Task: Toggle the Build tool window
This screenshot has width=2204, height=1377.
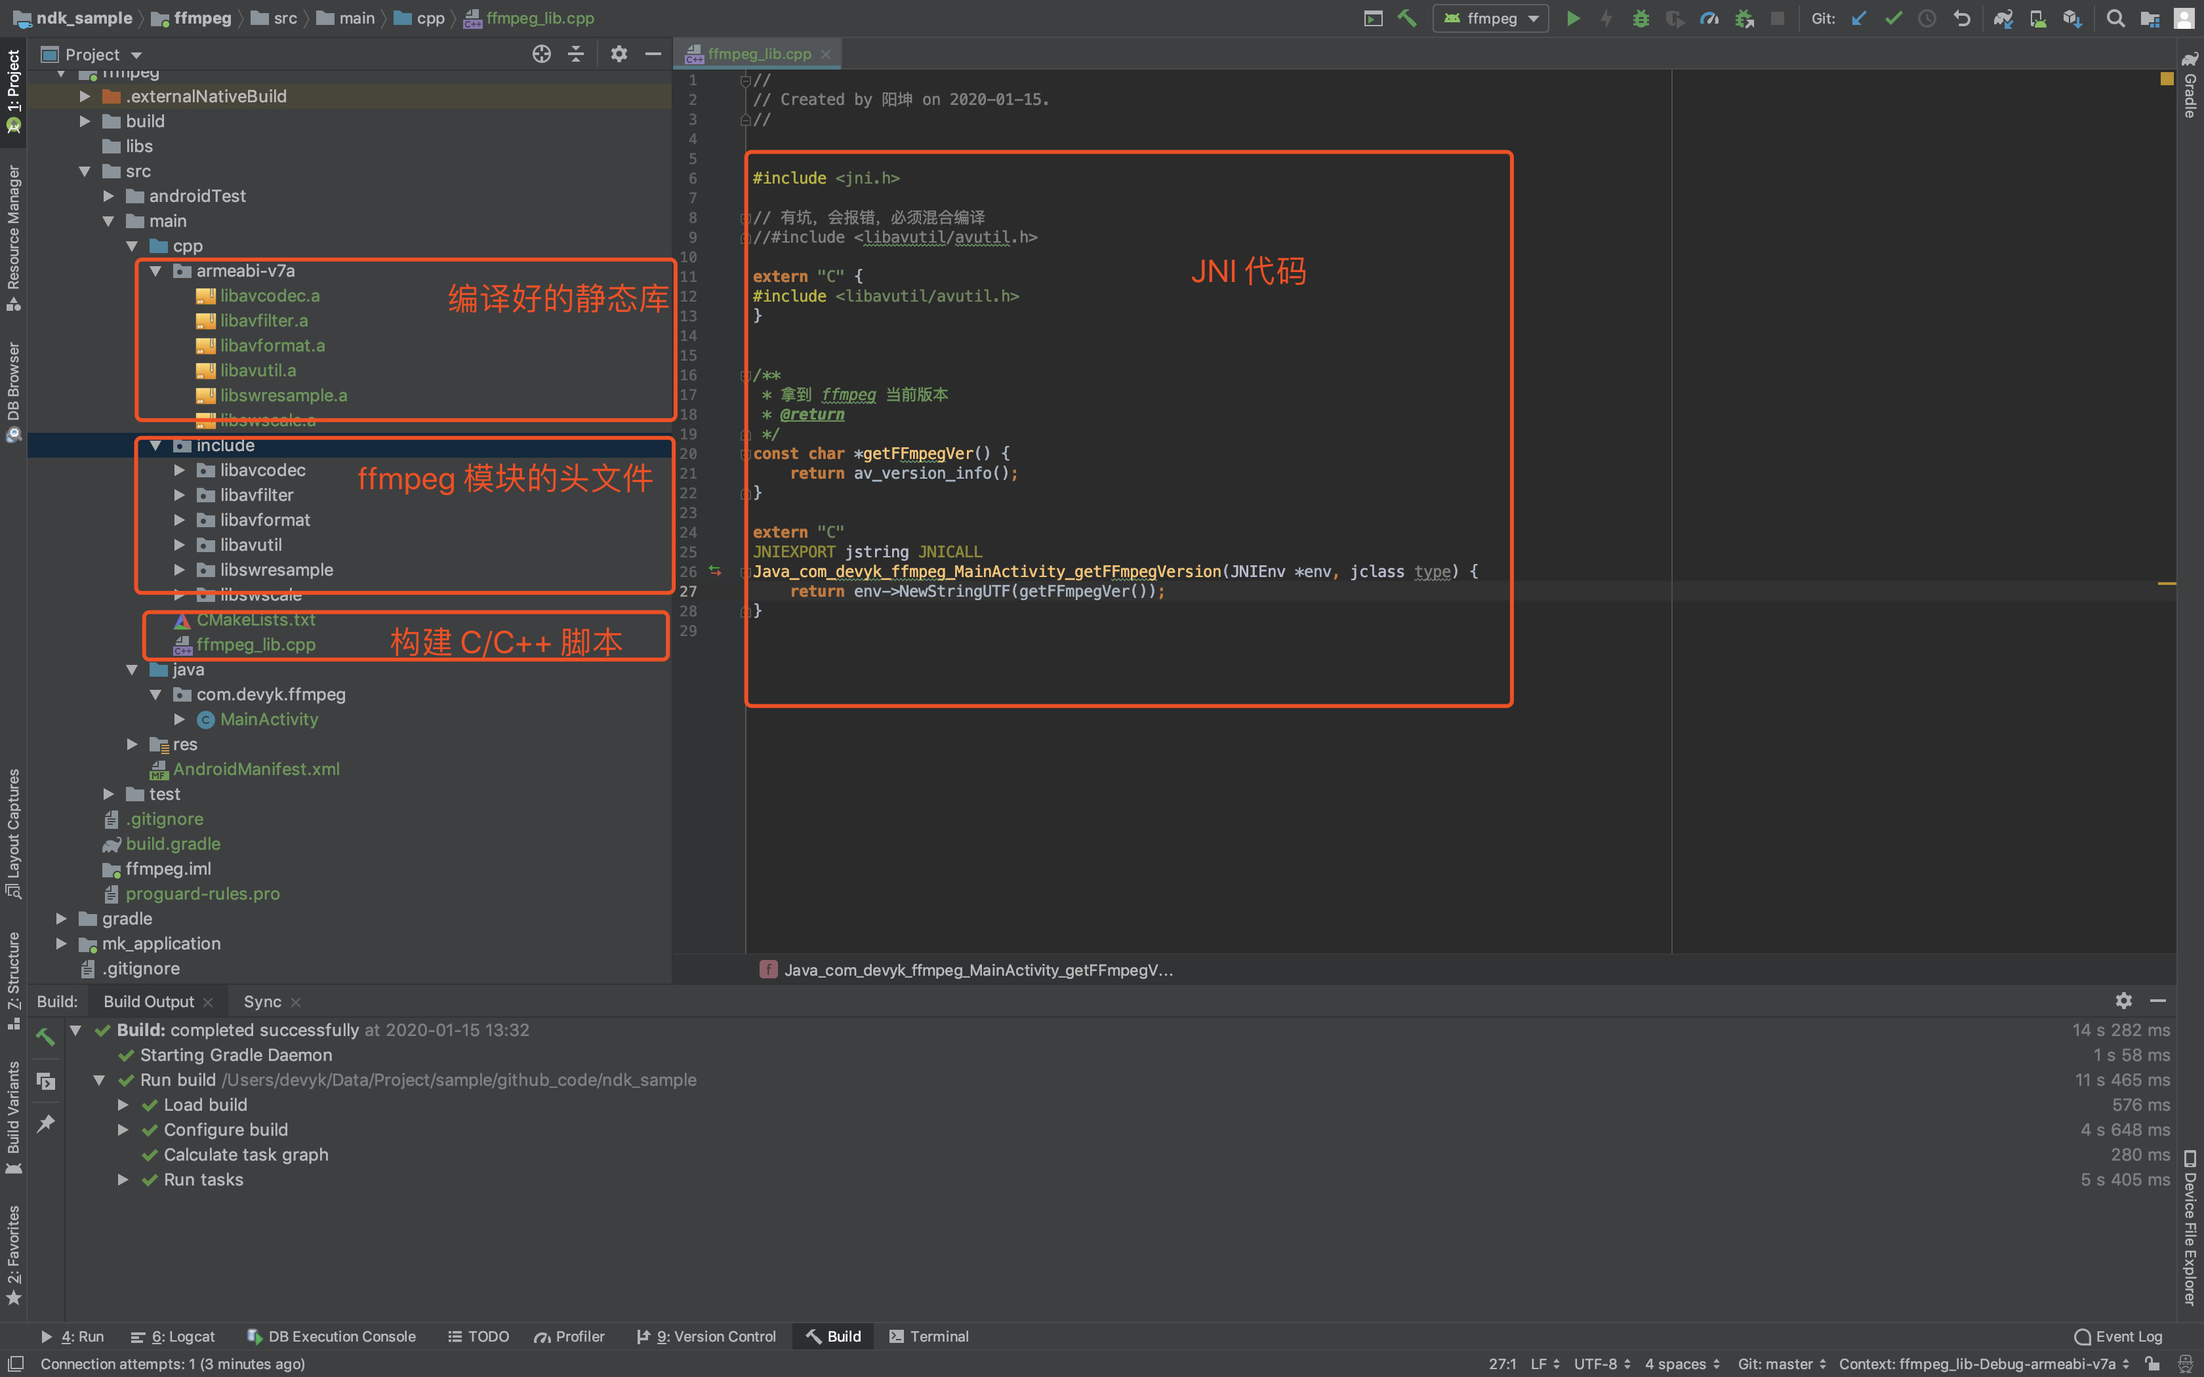Action: [x=832, y=1336]
